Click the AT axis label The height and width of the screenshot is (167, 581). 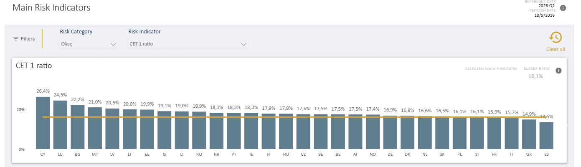(355, 154)
